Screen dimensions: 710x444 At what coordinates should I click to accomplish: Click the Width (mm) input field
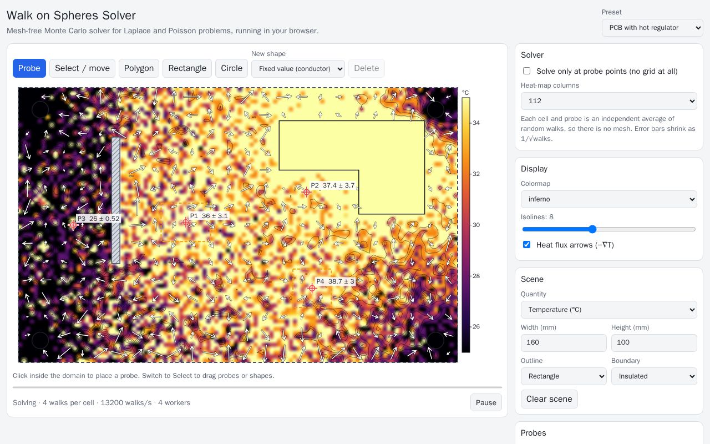click(x=564, y=343)
